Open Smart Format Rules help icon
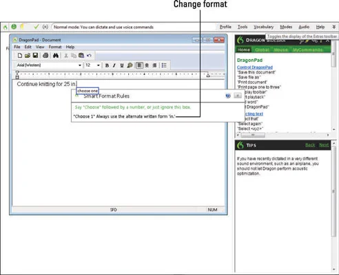The height and width of the screenshot is (275, 339). coord(228,96)
